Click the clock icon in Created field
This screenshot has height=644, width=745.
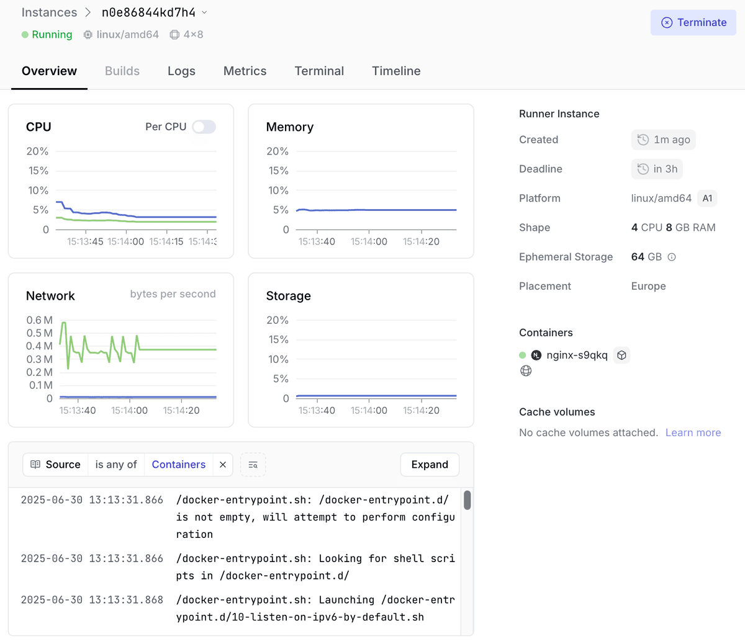click(x=643, y=140)
